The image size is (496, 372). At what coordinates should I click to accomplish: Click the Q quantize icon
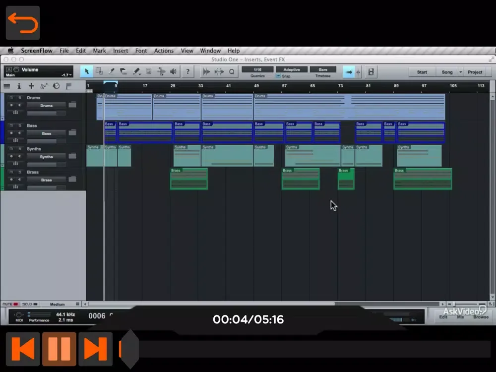tap(232, 72)
